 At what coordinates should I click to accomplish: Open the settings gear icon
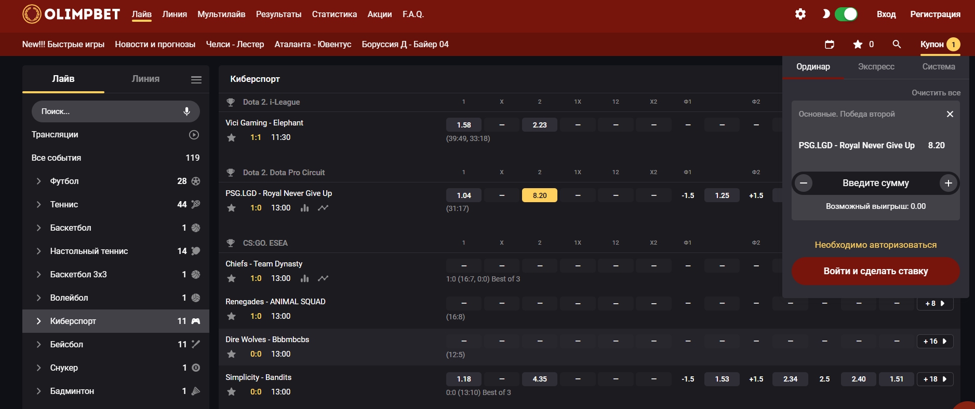pyautogui.click(x=800, y=14)
